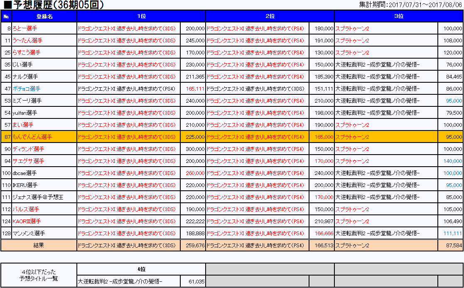464x288 pixels.
Task: Select the name パルス選手
Action: (x=26, y=209)
